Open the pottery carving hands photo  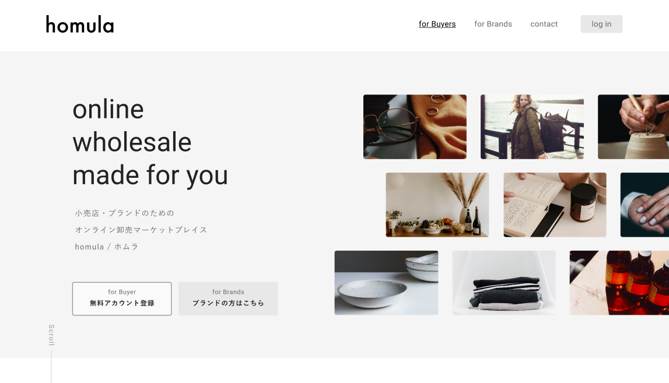tap(633, 127)
